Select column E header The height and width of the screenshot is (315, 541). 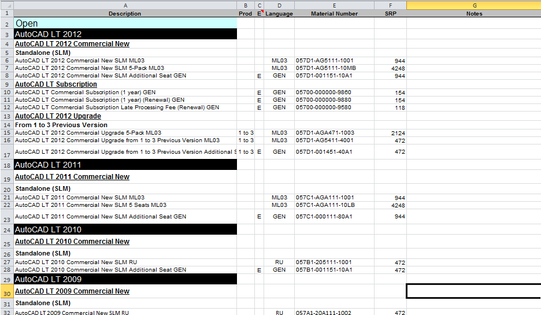click(x=334, y=5)
